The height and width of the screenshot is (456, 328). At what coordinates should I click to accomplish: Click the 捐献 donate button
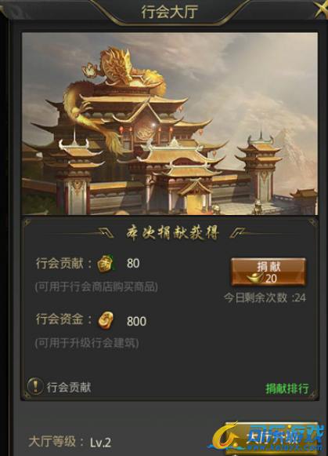269,272
